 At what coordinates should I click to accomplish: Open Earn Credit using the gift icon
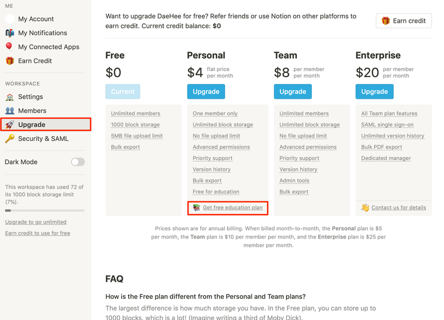pyautogui.click(x=9, y=60)
